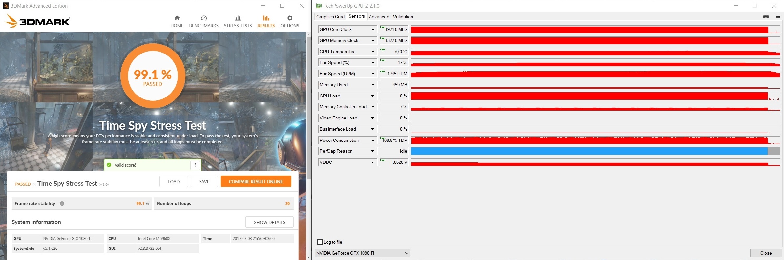Click the Fan Speed value 1745 RPM
This screenshot has height=260, width=784.
pyautogui.click(x=394, y=74)
